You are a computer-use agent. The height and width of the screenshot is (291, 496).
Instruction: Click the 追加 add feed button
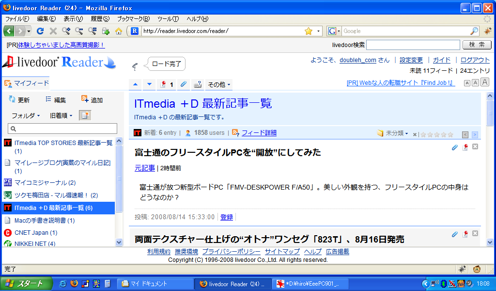point(92,100)
